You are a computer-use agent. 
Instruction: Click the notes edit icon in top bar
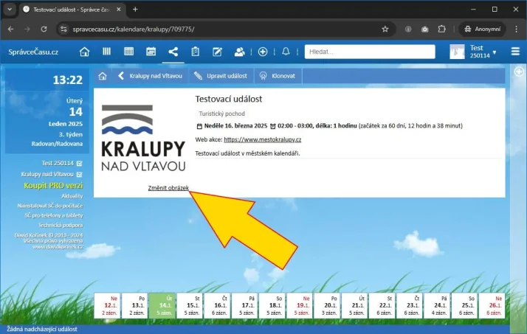[217, 52]
